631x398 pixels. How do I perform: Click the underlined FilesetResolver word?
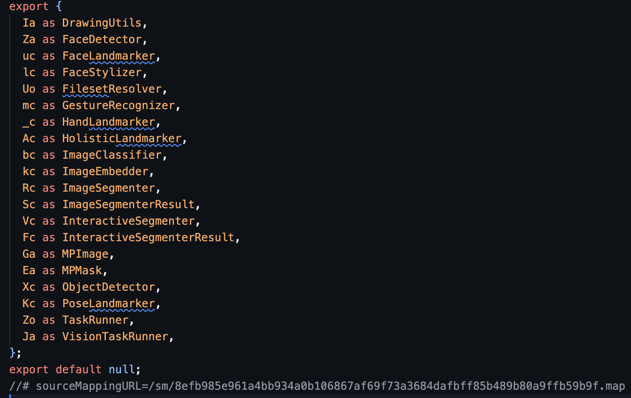pyautogui.click(x=112, y=89)
